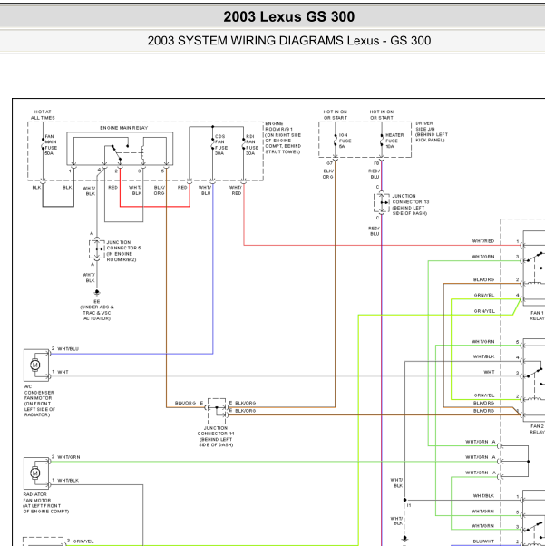Select the Junction Connector 14 symbol
This screenshot has height=546, width=545.
(x=217, y=411)
